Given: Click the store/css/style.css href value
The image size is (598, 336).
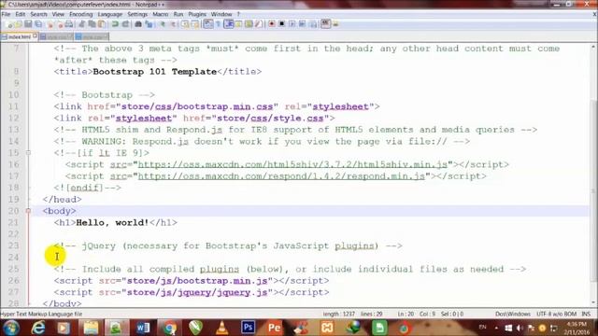Looking at the screenshot, I should tap(270, 119).
